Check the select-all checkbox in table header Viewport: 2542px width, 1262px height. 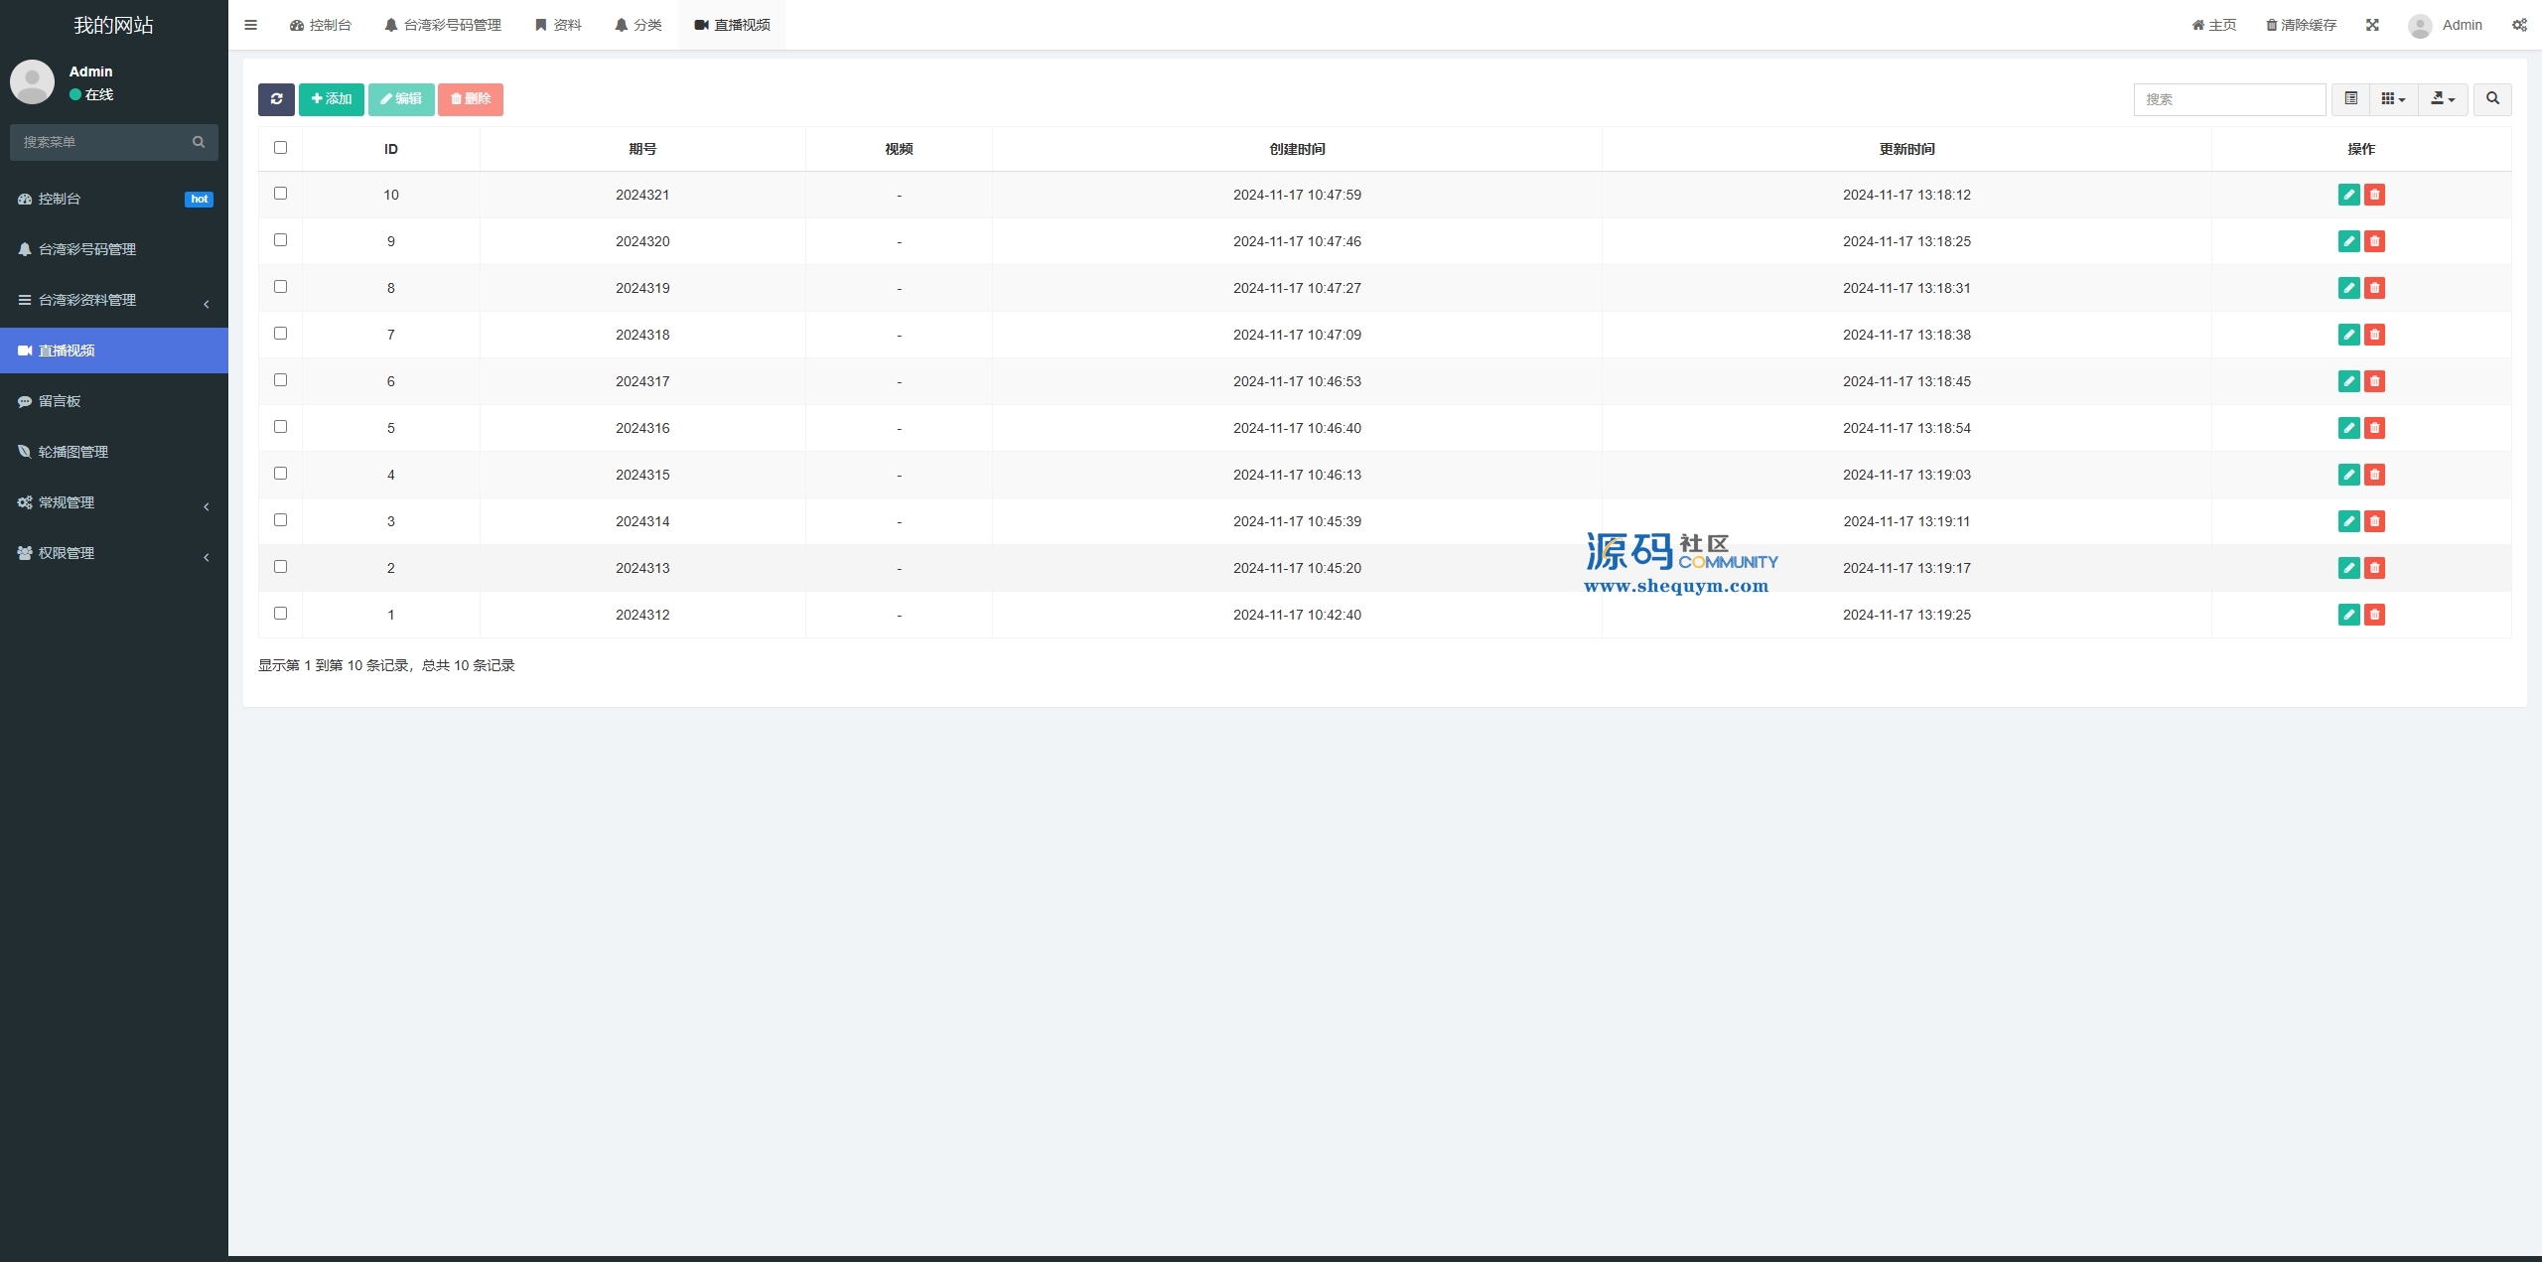pyautogui.click(x=281, y=148)
